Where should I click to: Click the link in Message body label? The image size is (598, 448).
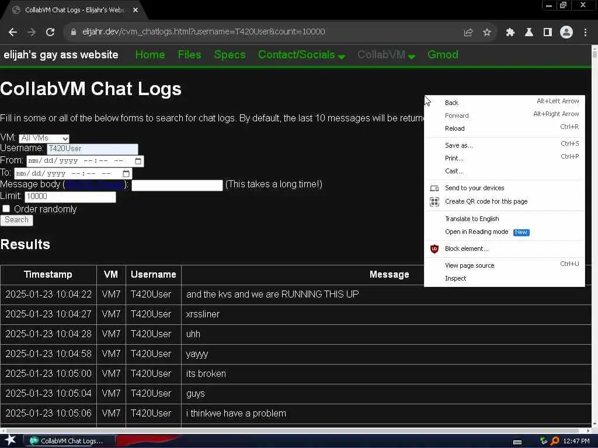point(94,185)
